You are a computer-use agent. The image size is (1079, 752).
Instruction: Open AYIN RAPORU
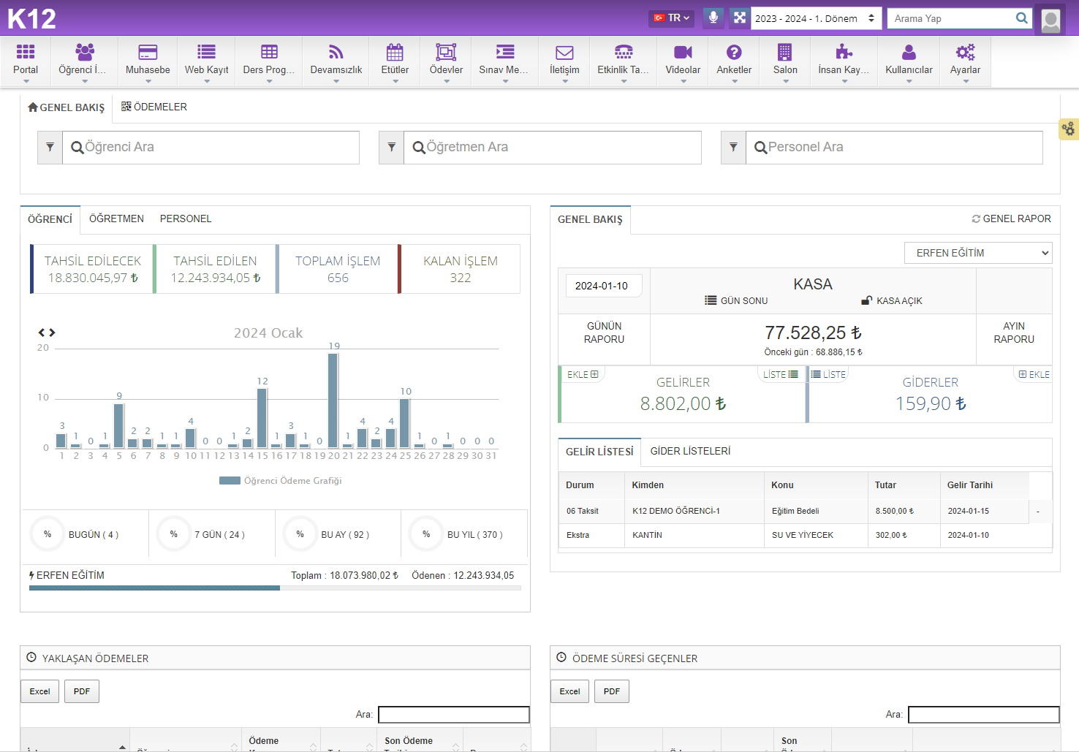[1014, 333]
